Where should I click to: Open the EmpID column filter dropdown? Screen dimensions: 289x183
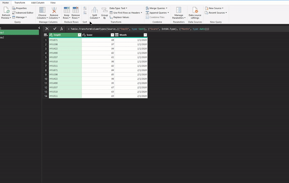click(x=79, y=35)
